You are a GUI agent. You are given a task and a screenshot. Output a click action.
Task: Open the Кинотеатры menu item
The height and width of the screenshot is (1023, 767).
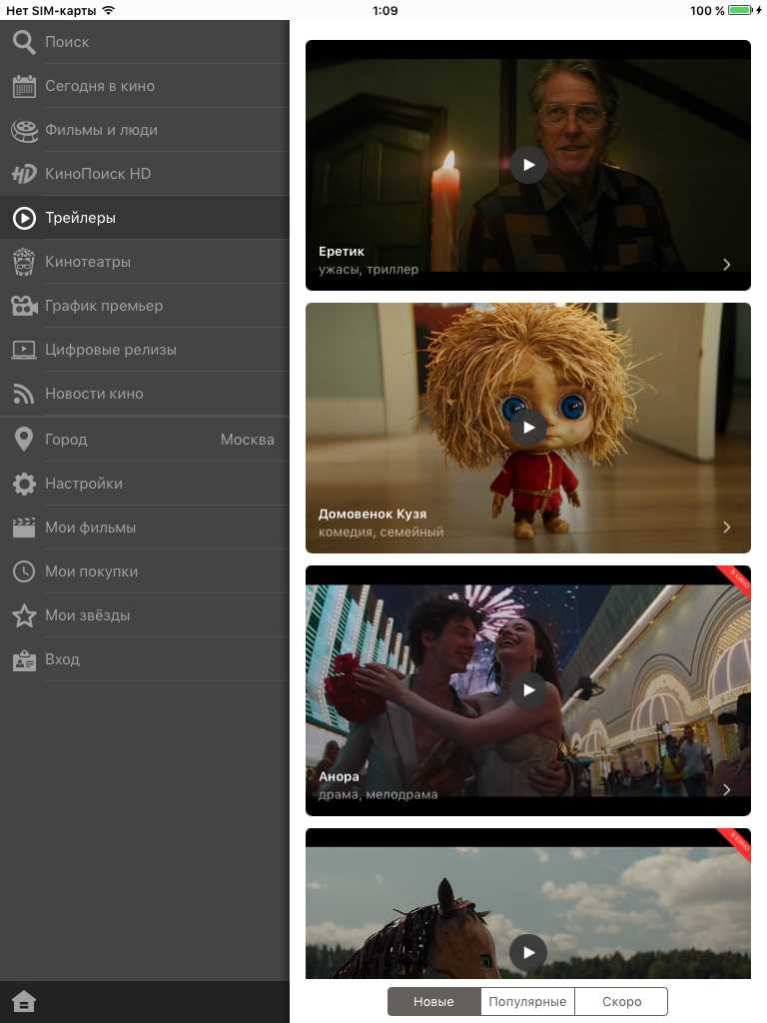tap(145, 262)
